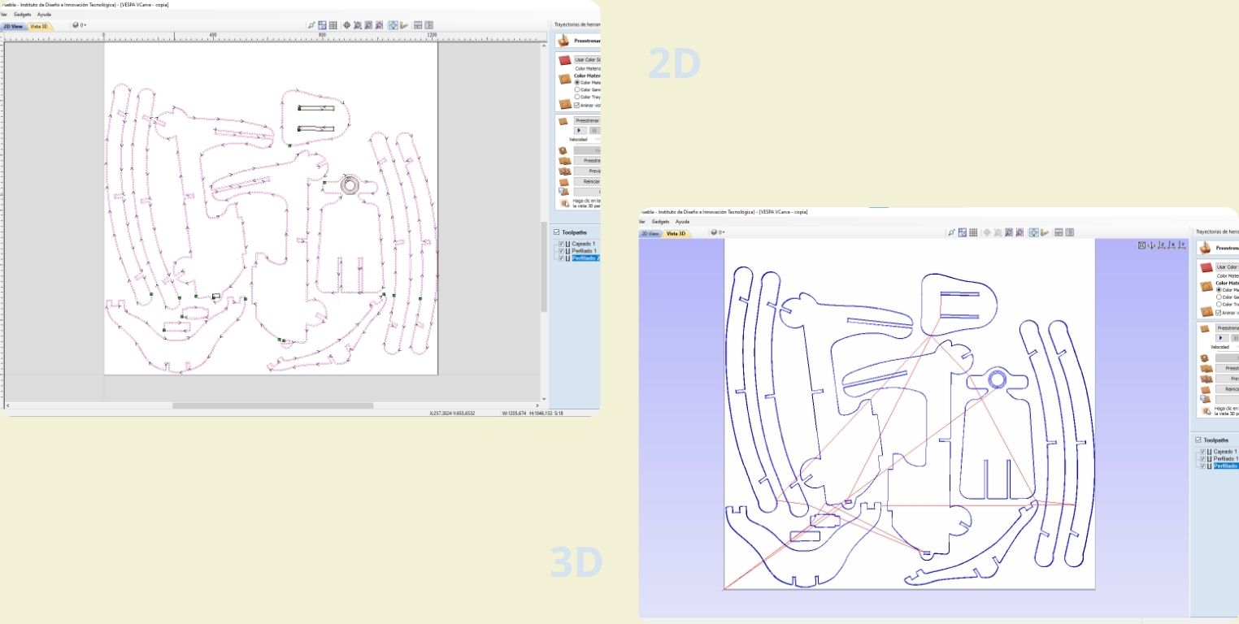Open Usar Color dropdown in 2D window

[x=587, y=59]
